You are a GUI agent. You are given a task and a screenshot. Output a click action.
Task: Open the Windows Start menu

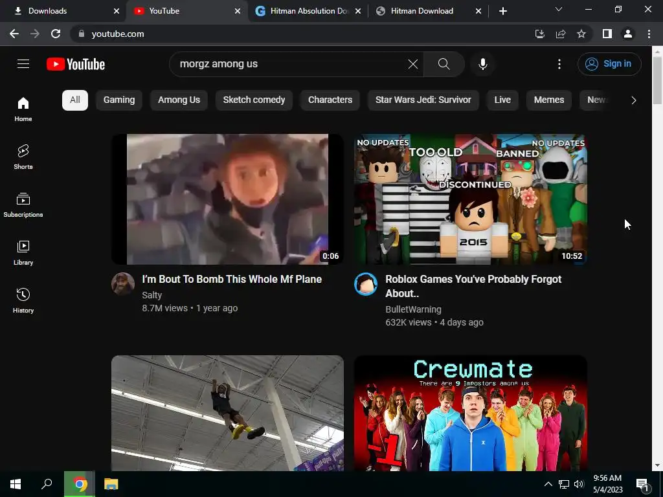point(16,484)
